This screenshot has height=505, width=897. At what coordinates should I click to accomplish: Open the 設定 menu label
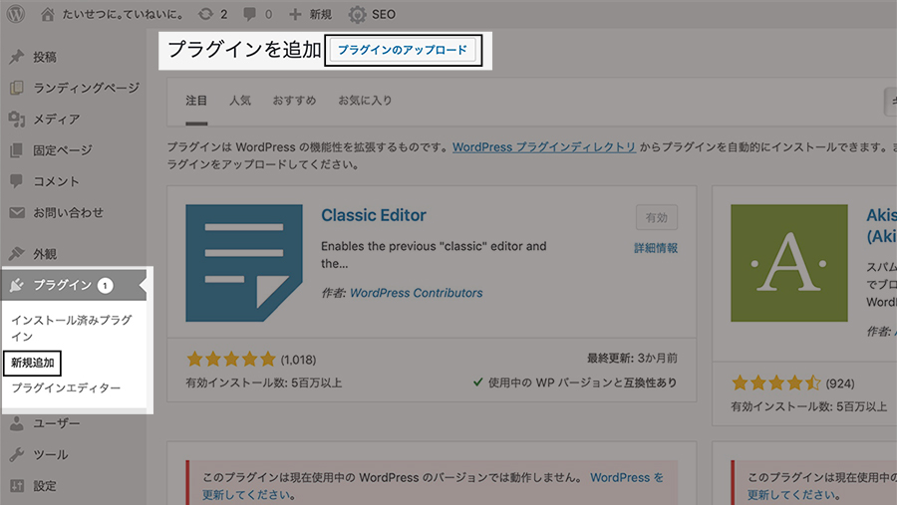tap(45, 486)
